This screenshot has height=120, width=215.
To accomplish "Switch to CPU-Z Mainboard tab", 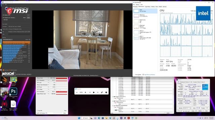I will point(183,82).
